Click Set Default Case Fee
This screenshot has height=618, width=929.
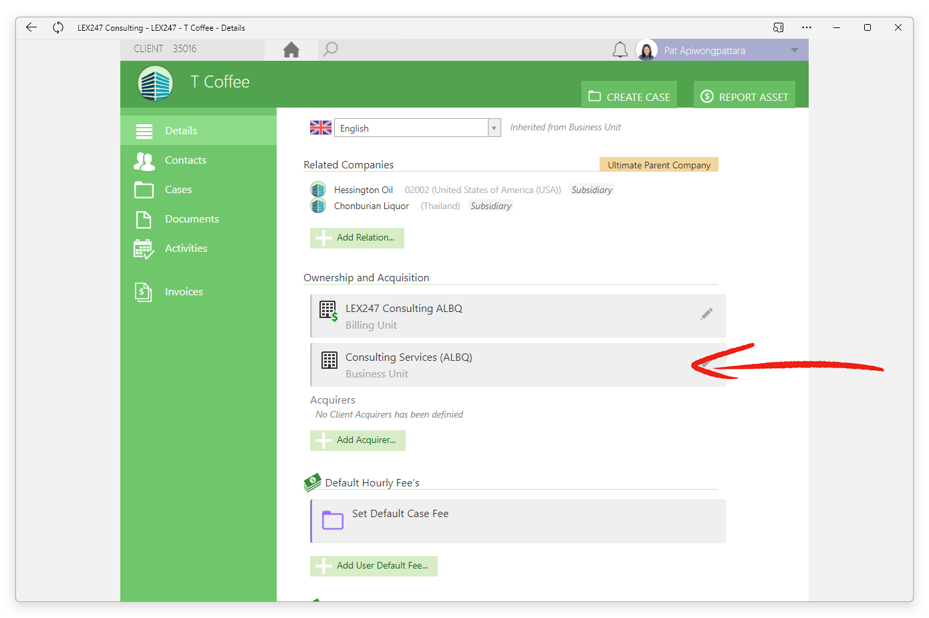(x=518, y=521)
